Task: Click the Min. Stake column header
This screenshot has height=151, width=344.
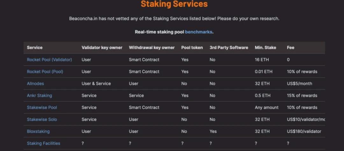Action: pos(265,48)
